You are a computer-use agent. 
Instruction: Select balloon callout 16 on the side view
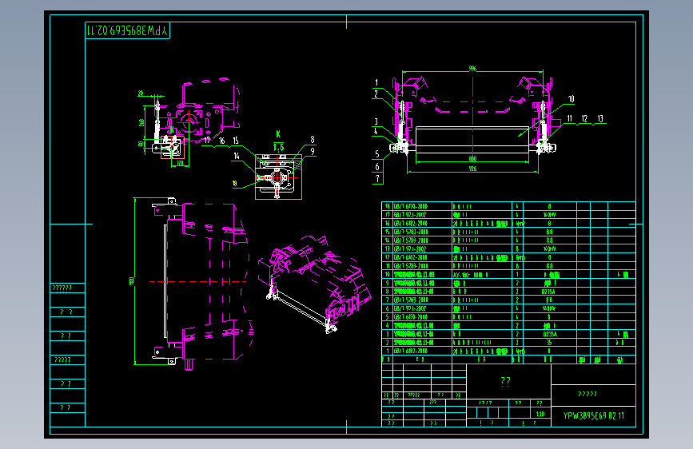click(221, 141)
